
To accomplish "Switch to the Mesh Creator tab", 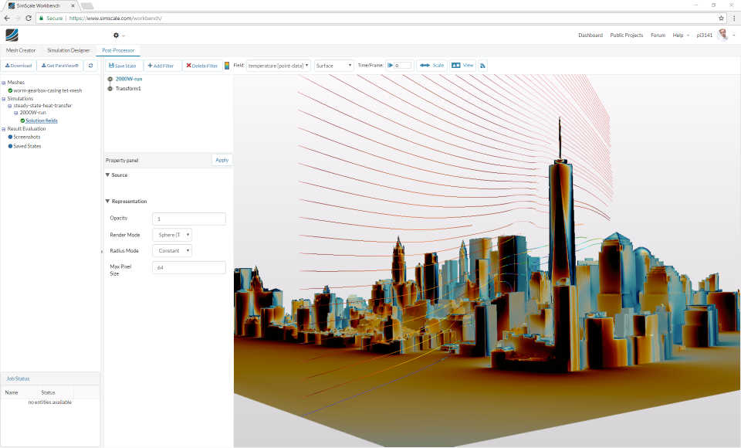I will tap(20, 49).
